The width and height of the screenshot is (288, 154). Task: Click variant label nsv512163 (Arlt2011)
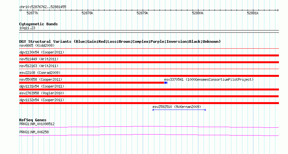39,66
